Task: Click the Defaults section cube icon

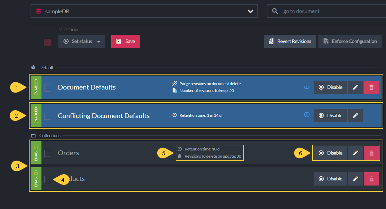Action: 33,67
